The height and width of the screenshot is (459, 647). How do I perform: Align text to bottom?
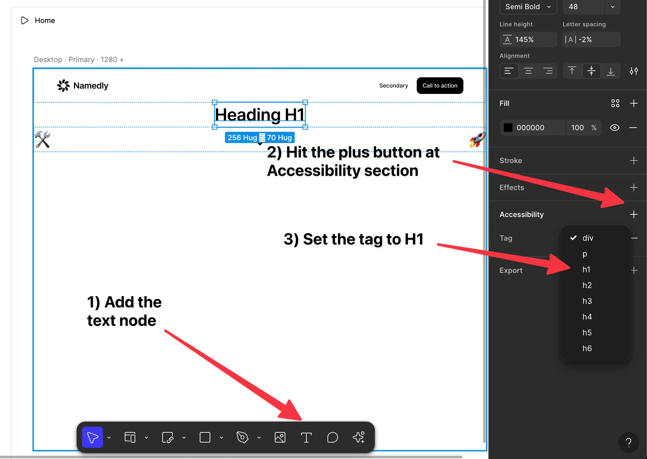tap(611, 71)
